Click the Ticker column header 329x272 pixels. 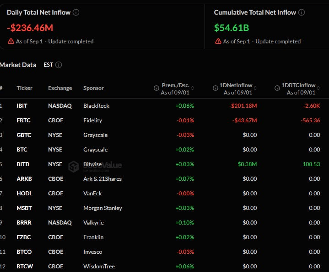[x=24, y=88]
